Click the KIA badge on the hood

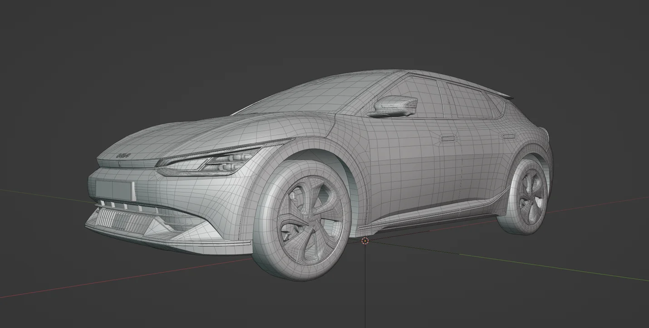coord(123,156)
